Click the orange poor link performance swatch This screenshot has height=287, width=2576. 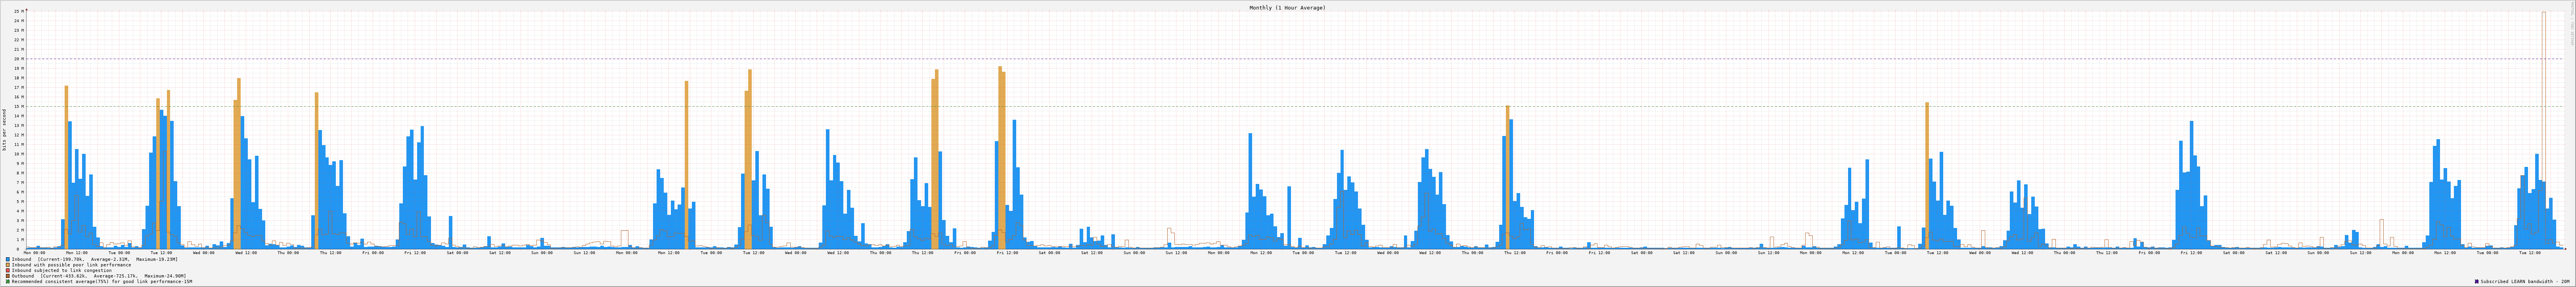[x=8, y=265]
